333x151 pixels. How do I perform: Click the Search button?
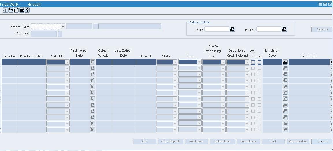pos(322,29)
